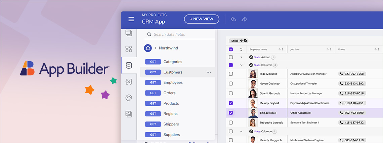Click the redo arrow icon

point(244,19)
